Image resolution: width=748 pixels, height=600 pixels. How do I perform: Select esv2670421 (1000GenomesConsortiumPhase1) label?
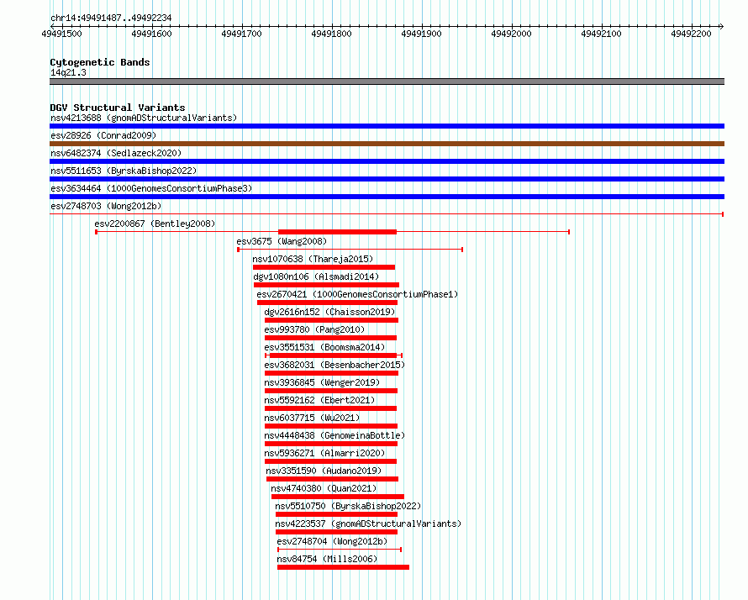(357, 294)
